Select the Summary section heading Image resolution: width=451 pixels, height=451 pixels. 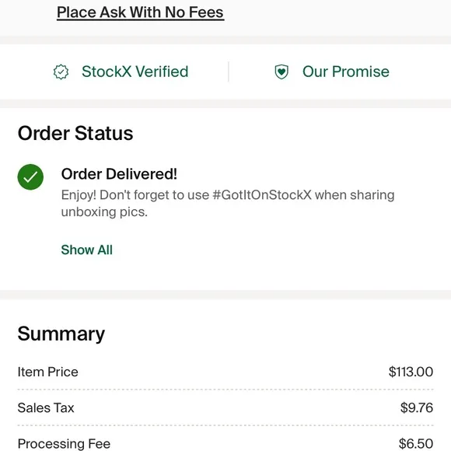[x=61, y=334]
